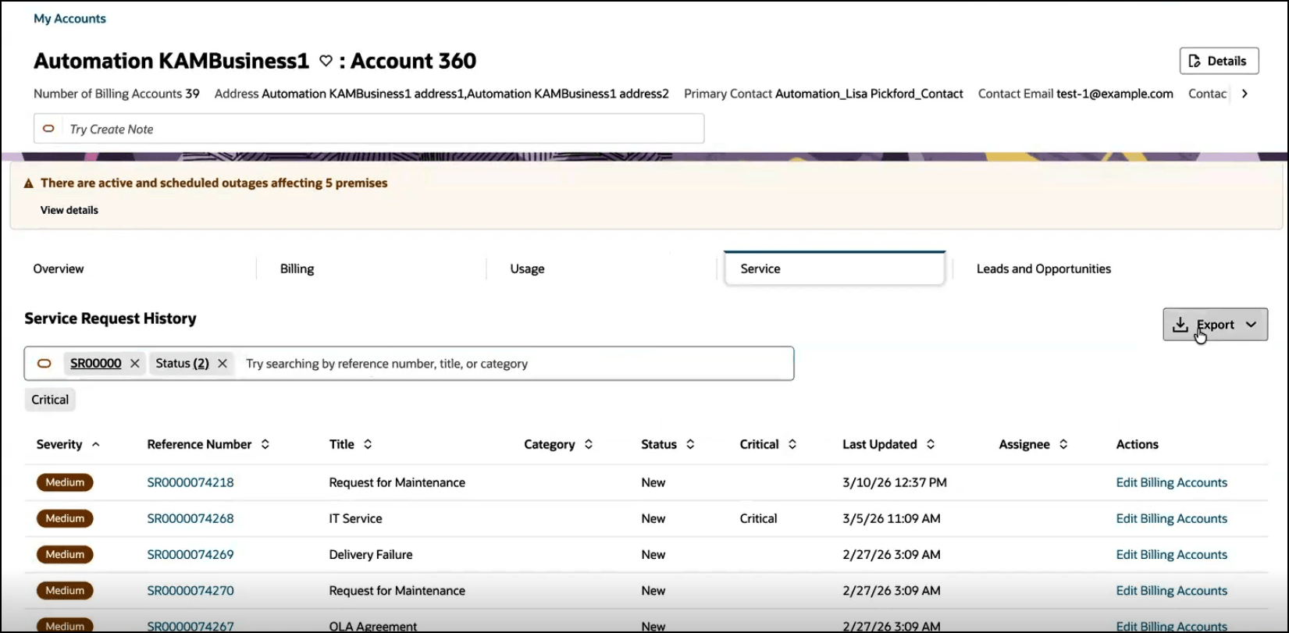
Task: Edit Billing Accounts for SR0000074218 row
Action: click(1171, 482)
